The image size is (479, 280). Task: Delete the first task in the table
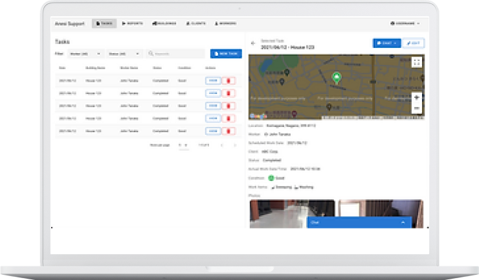[228, 81]
